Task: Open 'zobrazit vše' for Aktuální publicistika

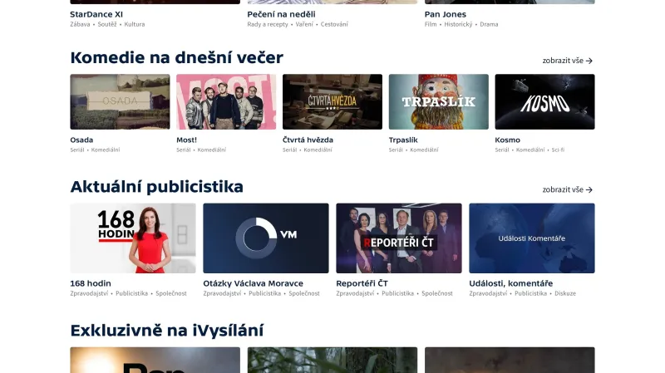Action: (567, 189)
